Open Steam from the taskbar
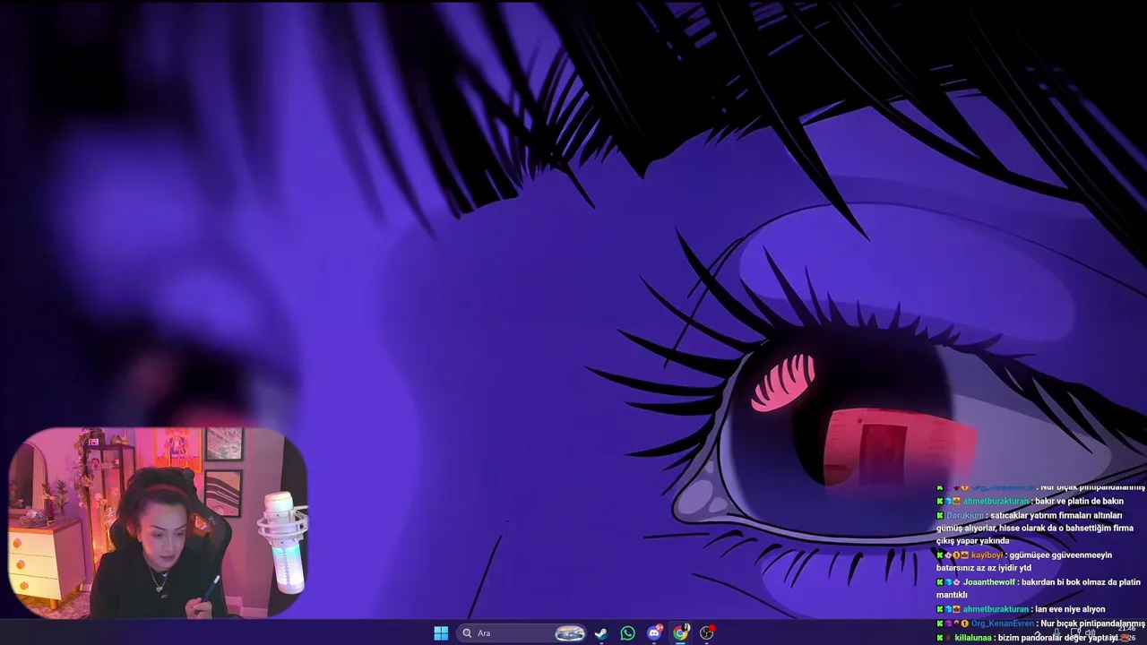This screenshot has height=645, width=1147. coord(601,633)
